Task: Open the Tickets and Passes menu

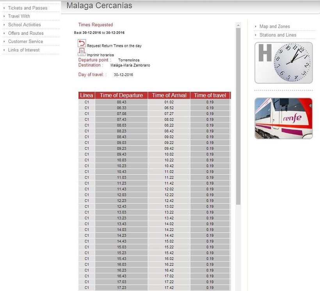Action: tap(28, 8)
